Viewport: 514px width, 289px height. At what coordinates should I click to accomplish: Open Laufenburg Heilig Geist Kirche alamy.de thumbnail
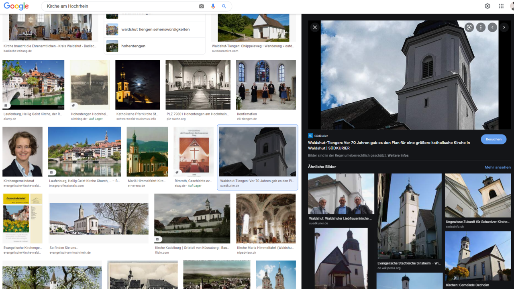[33, 85]
